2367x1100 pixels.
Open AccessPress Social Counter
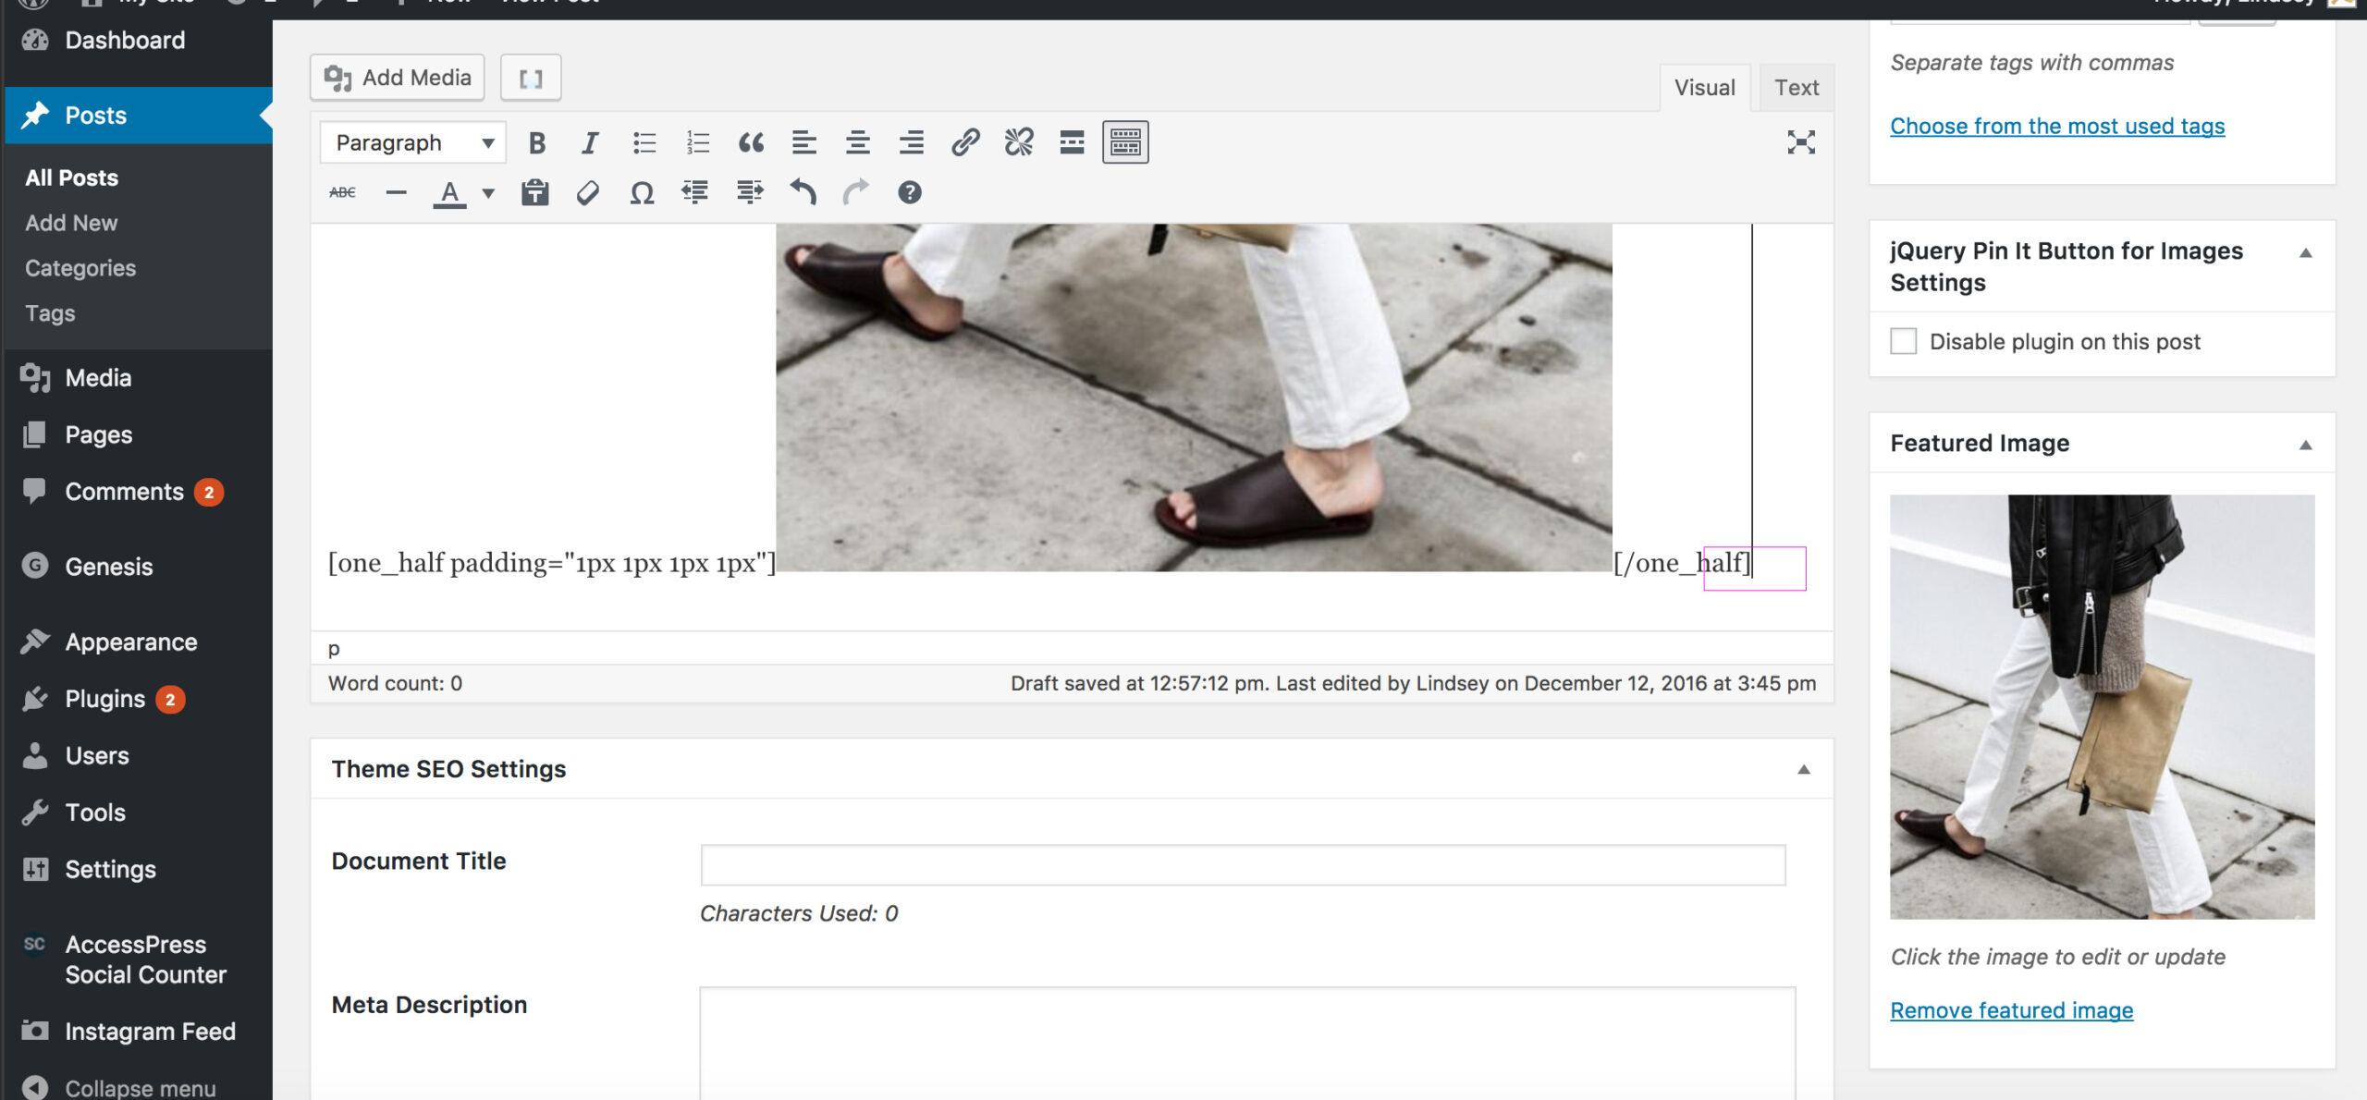pos(145,959)
